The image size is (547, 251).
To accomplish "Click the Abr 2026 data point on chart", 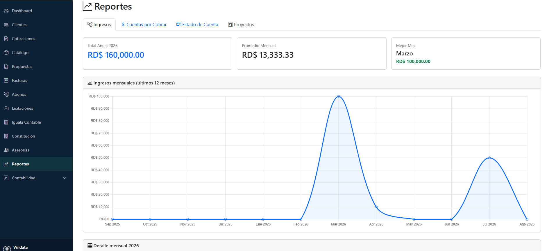I will (376, 207).
